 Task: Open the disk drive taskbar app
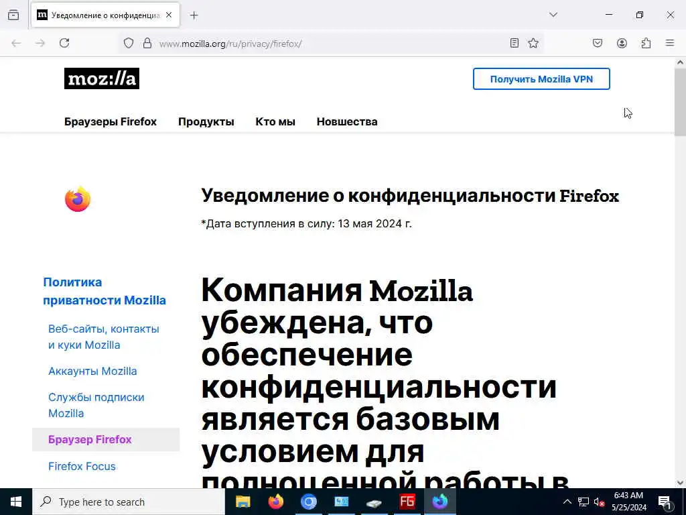click(374, 502)
